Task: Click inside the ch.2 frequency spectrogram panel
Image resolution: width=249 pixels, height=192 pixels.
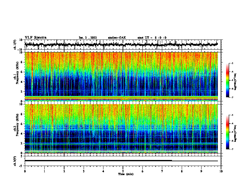Action: pyautogui.click(x=121, y=129)
